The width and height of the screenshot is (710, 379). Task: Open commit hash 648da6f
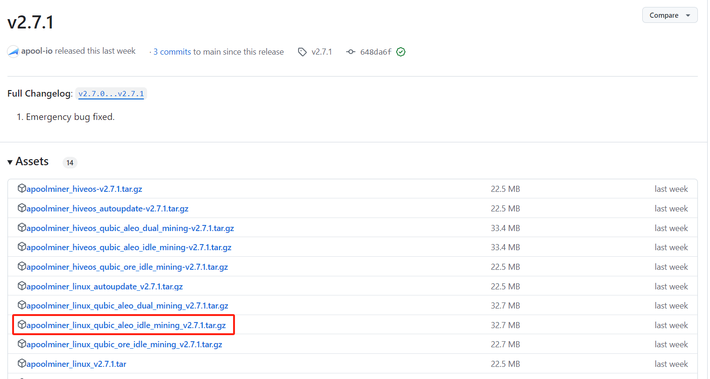[x=376, y=52]
